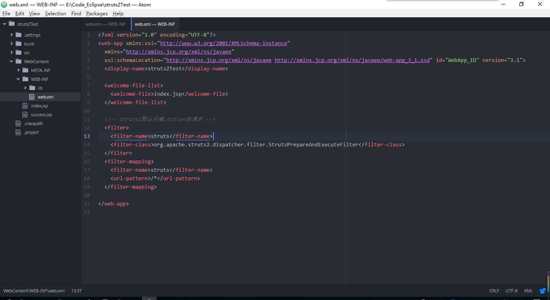
Task: Click the 13:37 cursor position indicator
Action: pos(77,291)
